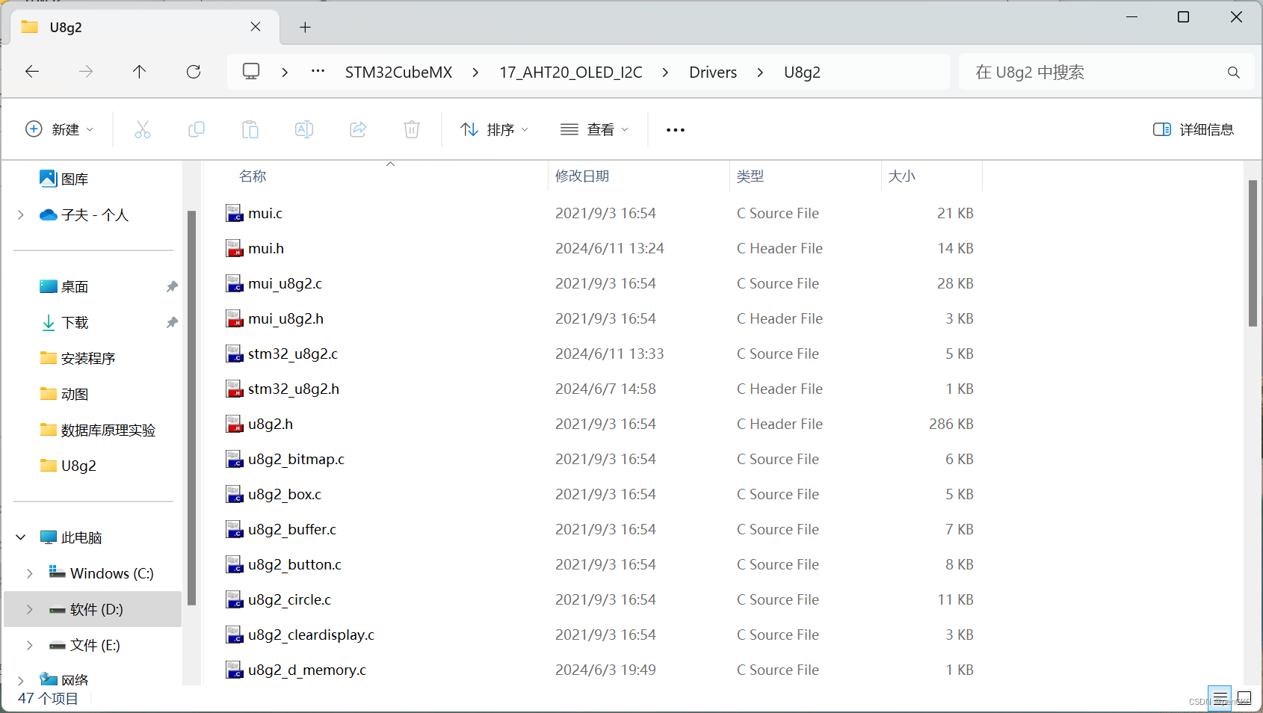Screen dimensions: 1263x713
Task: Select the U8g2 window tab
Action: pyautogui.click(x=145, y=27)
